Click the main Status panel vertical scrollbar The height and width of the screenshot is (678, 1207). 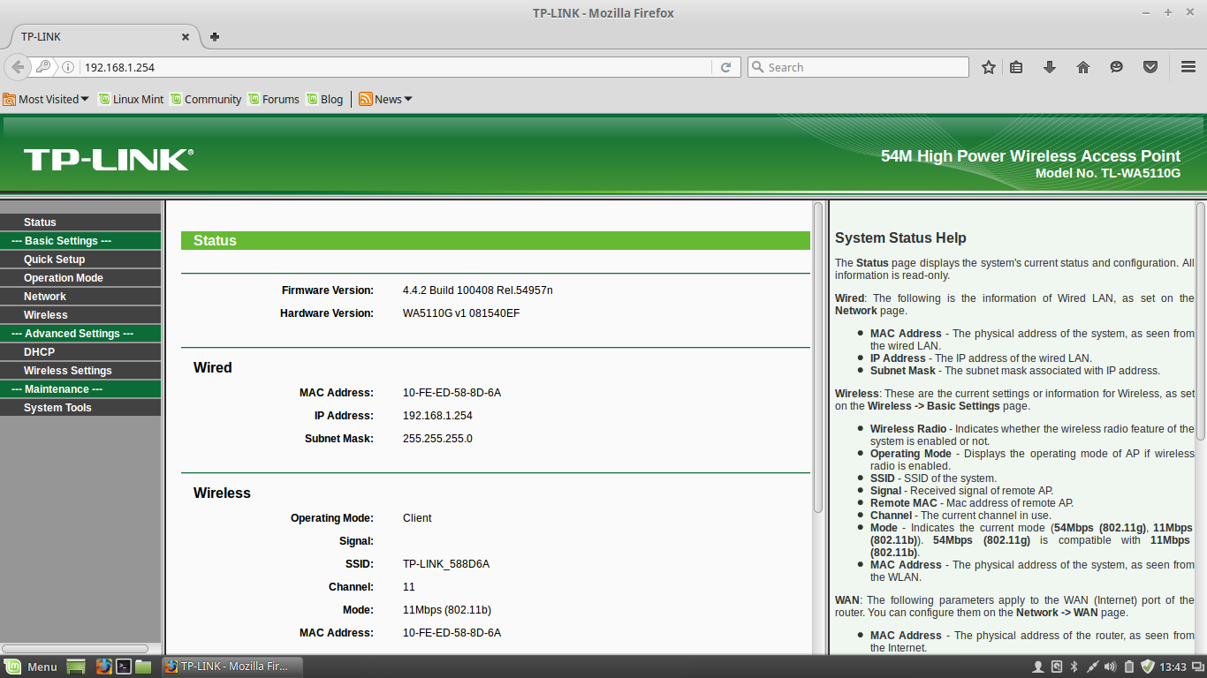point(818,357)
